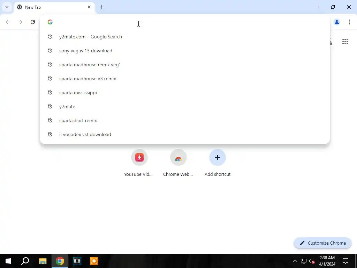Choose suggestion "il vocodex vst download"

(185, 134)
